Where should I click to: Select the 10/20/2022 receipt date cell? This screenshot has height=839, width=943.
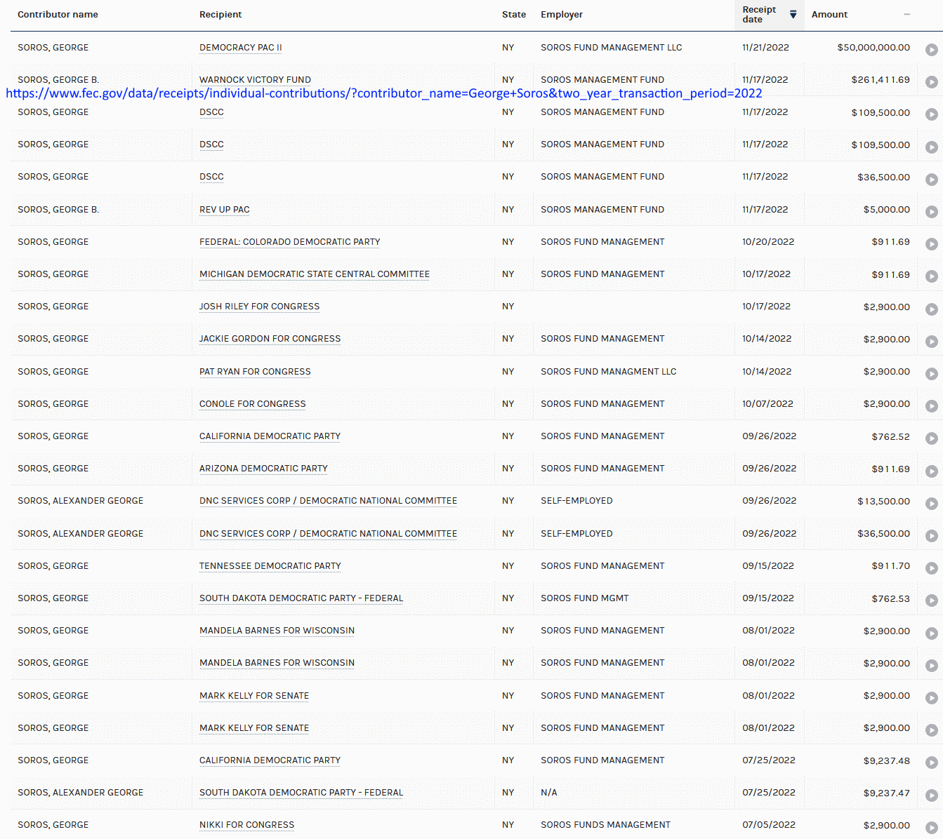pyautogui.click(x=768, y=242)
